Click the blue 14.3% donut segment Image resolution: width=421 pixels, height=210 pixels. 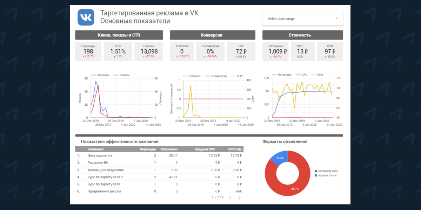click(x=280, y=157)
